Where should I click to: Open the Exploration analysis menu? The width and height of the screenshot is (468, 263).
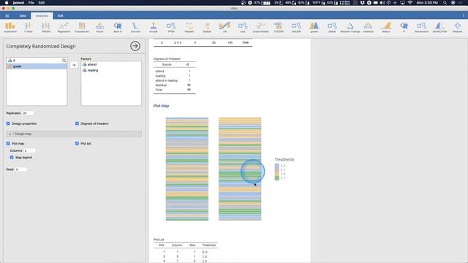click(10, 28)
